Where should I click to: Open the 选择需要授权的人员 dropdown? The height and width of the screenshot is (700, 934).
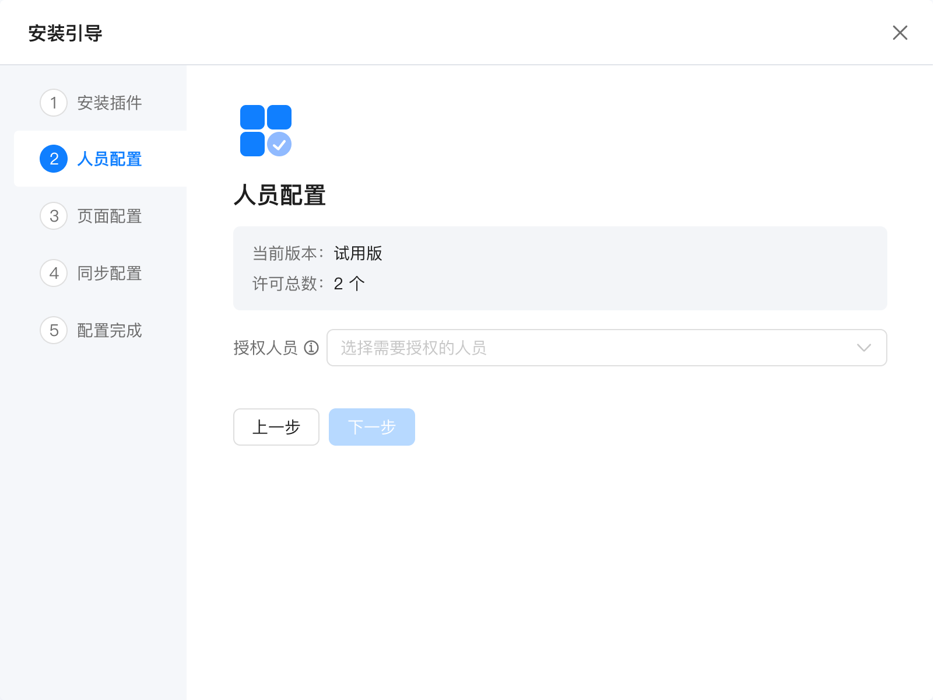coord(606,348)
